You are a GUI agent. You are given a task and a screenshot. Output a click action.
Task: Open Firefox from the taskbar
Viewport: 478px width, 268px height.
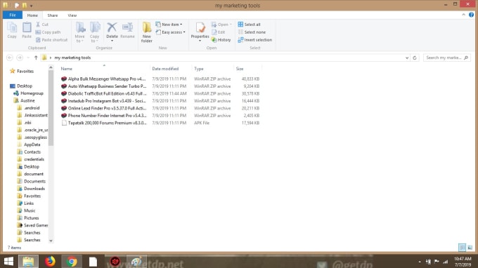[x=51, y=262]
